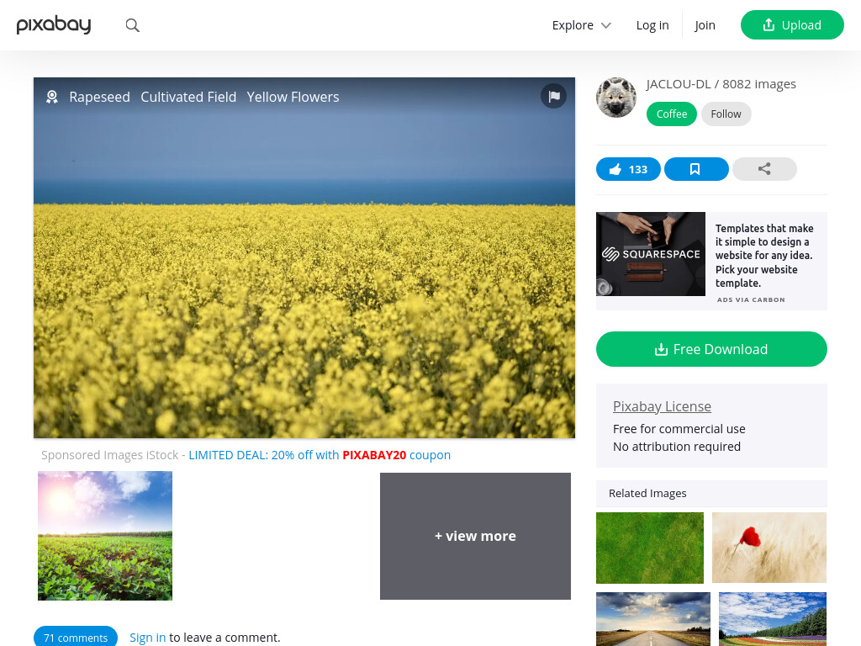Open related green grass texture image

tap(650, 548)
